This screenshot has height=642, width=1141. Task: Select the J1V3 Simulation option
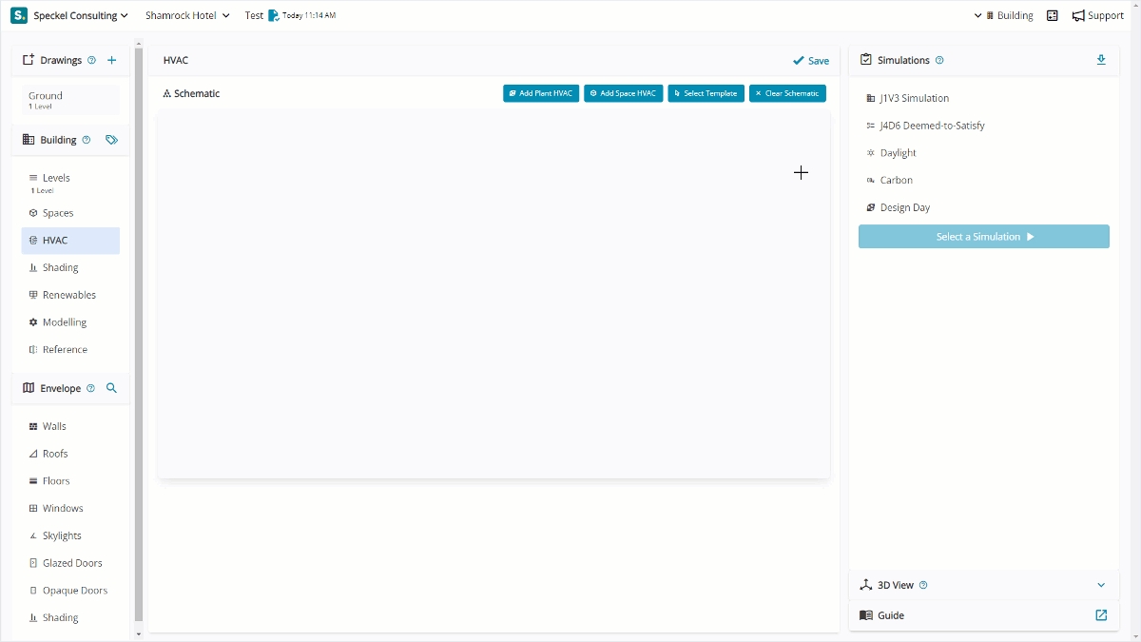point(914,98)
